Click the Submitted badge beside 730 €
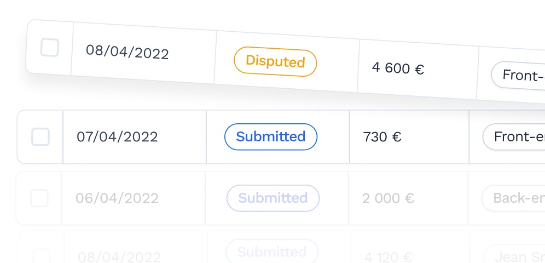 (x=271, y=137)
